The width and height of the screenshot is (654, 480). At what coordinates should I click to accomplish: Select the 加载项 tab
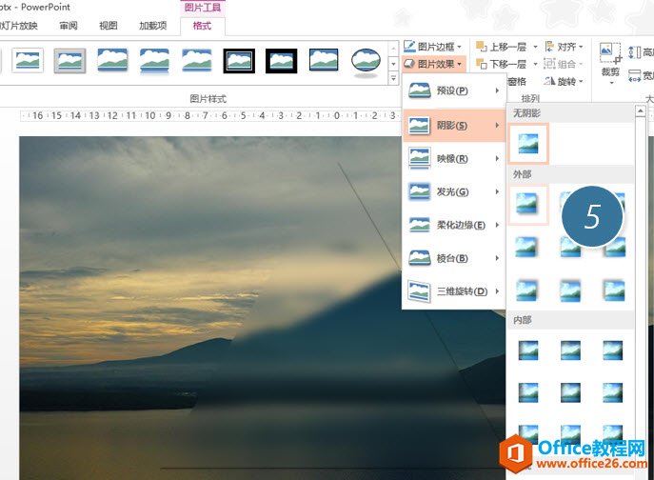point(152,26)
